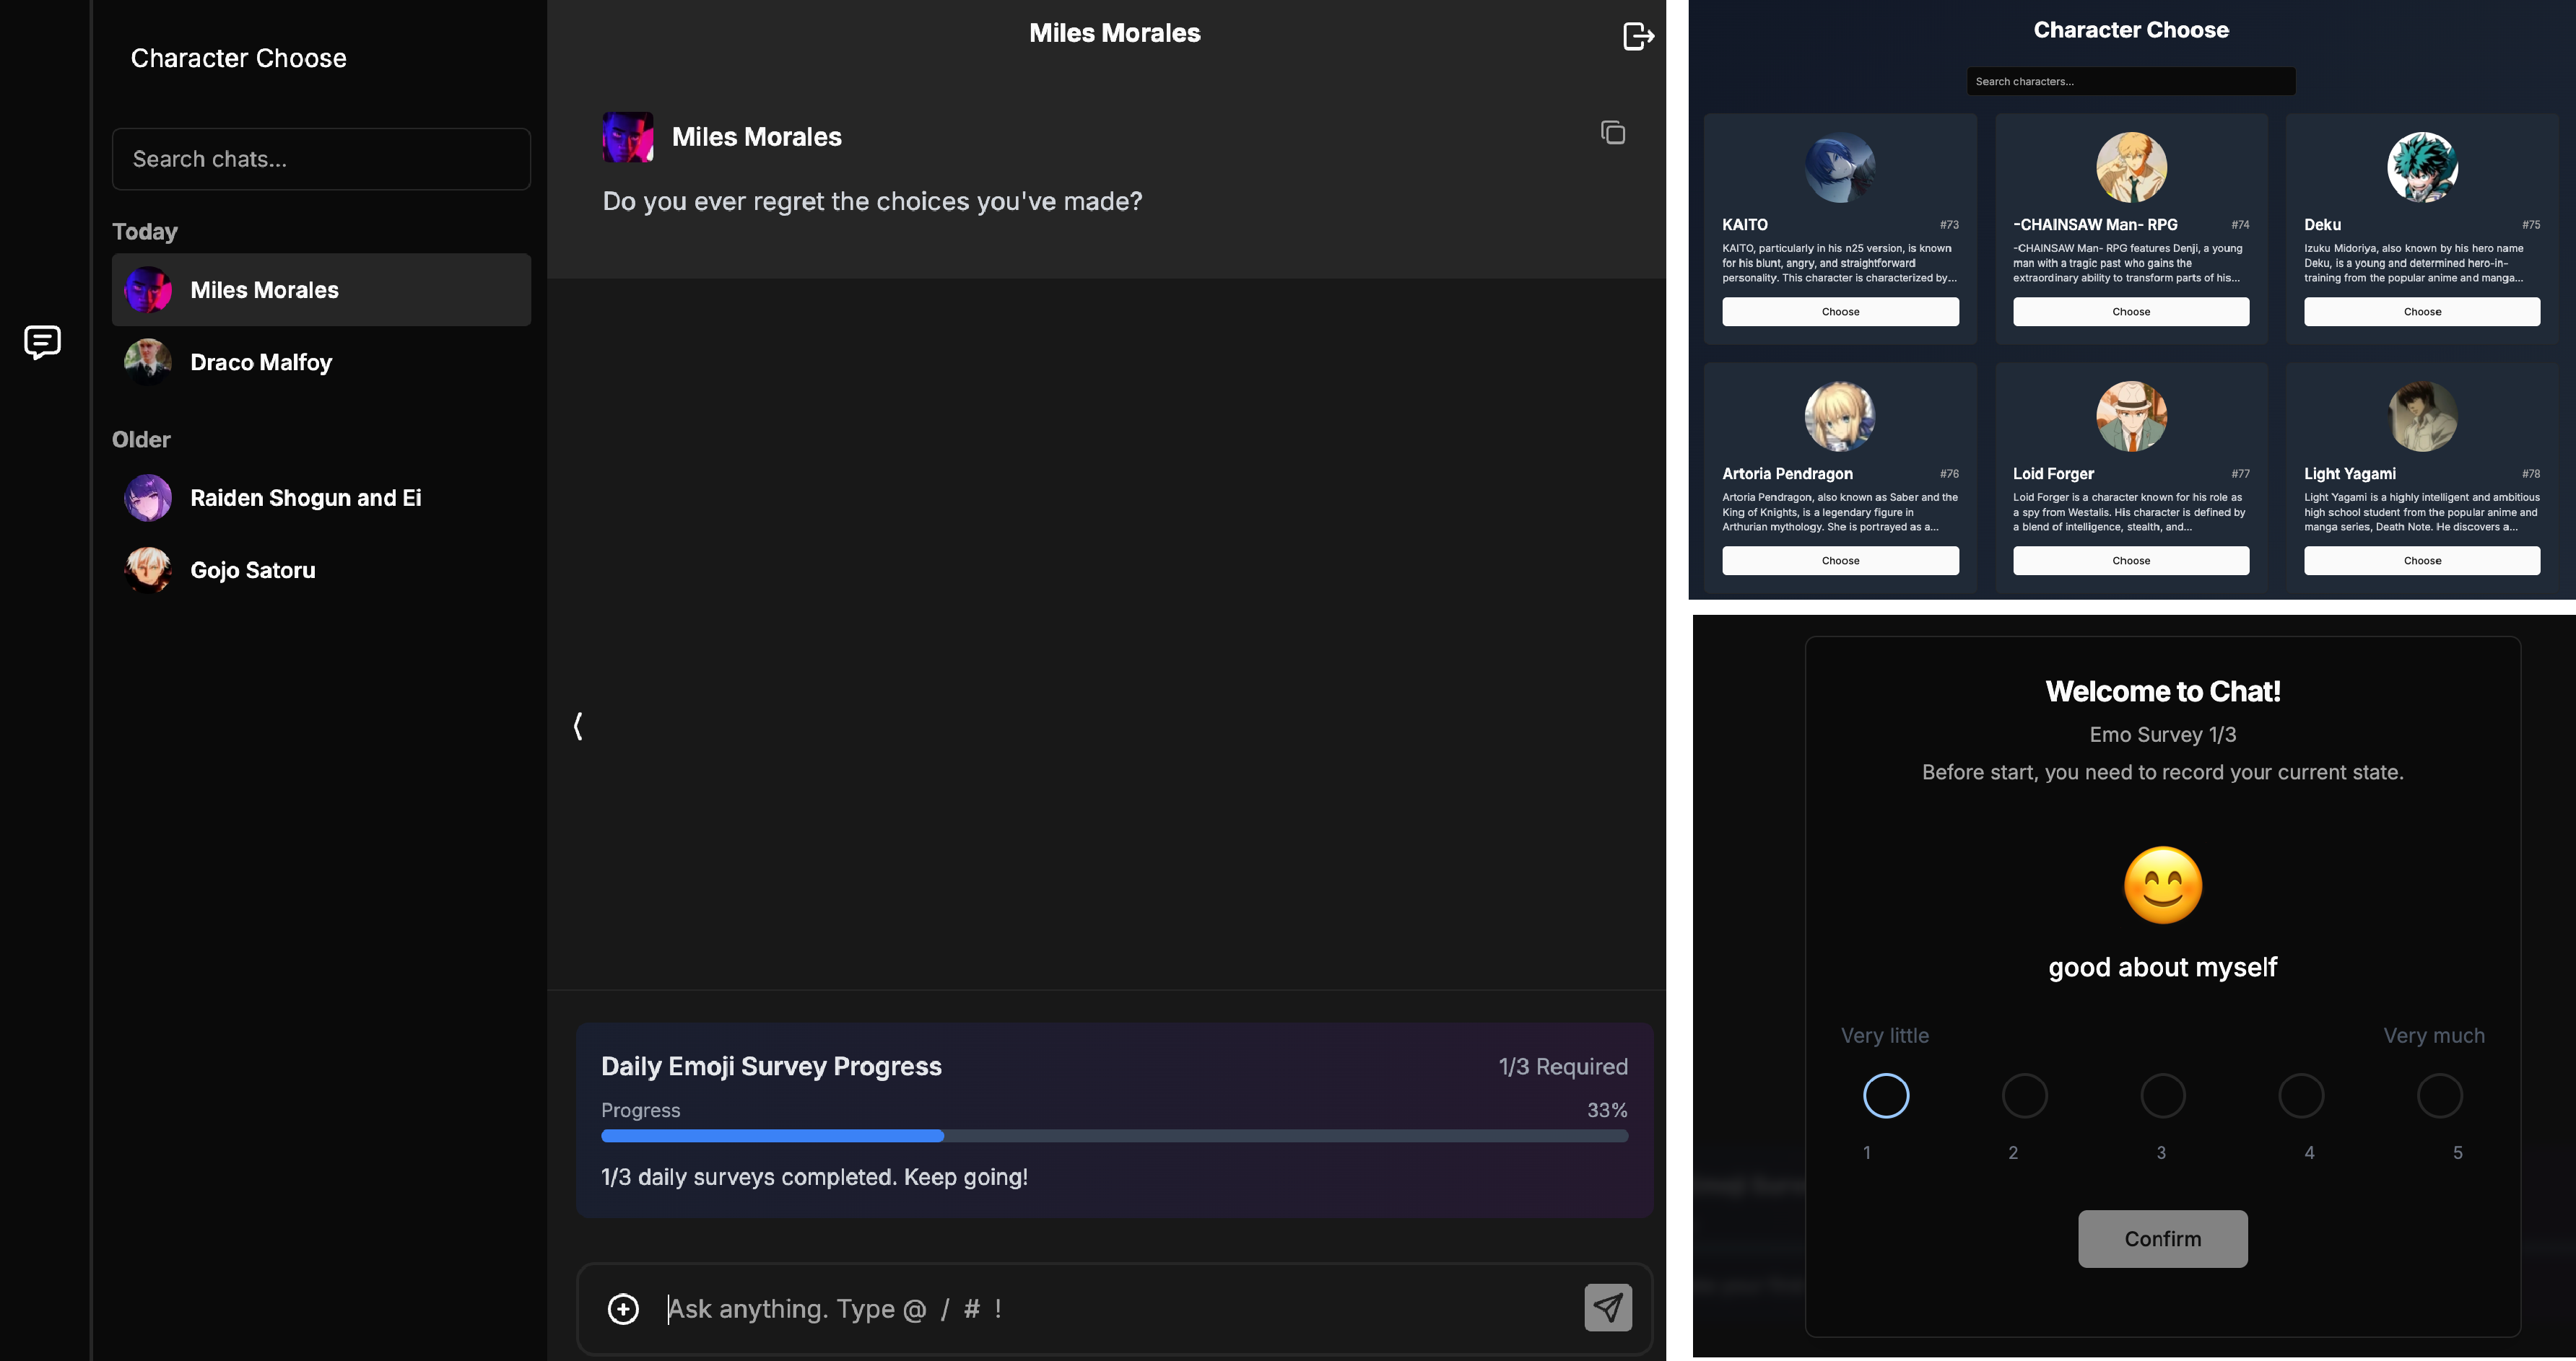Click the Search characters field
This screenshot has height=1361, width=2576.
[x=2131, y=81]
